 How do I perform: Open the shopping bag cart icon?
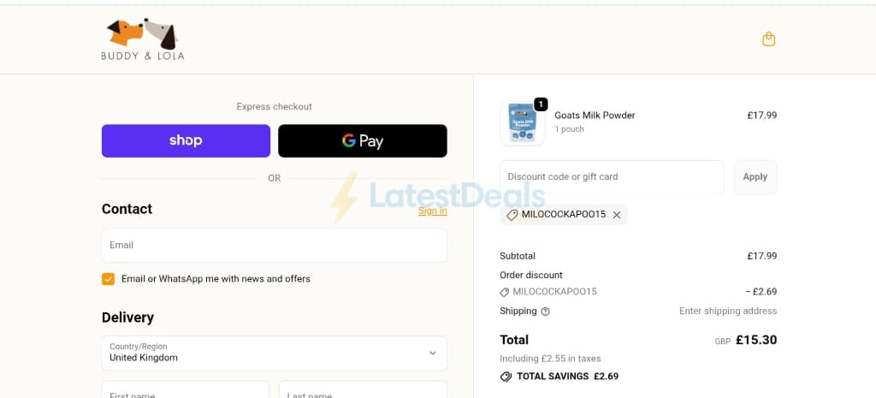[x=769, y=39]
